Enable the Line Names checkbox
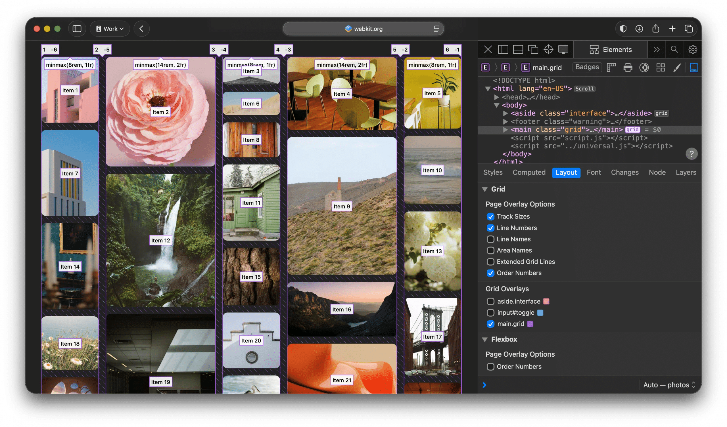The height and width of the screenshot is (427, 727). pos(490,239)
